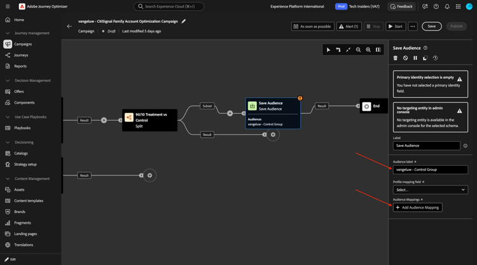Click the rotate layout arrows tool
Screen dimensions: 477x265
pos(338,50)
